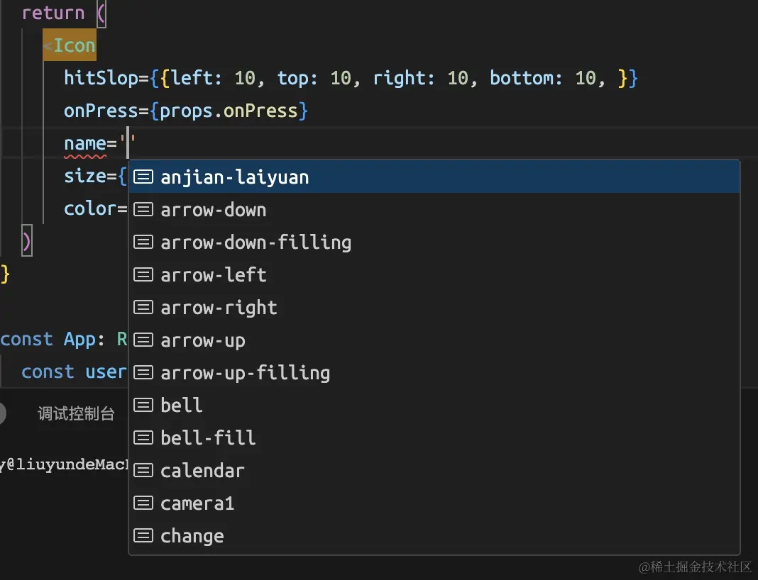Click the icon beside arrow-down-filling

click(143, 242)
